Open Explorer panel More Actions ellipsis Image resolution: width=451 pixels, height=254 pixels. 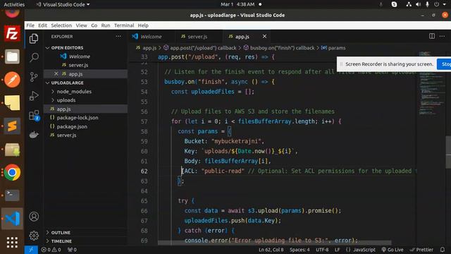118,37
